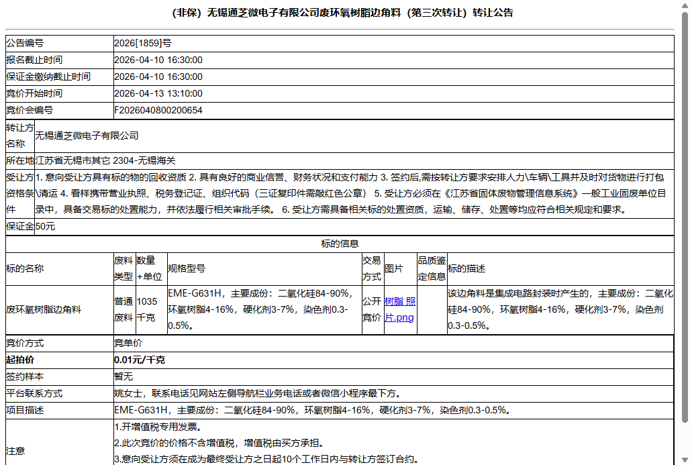Click the 标的描述 column header
690x465 pixels.
click(560, 268)
